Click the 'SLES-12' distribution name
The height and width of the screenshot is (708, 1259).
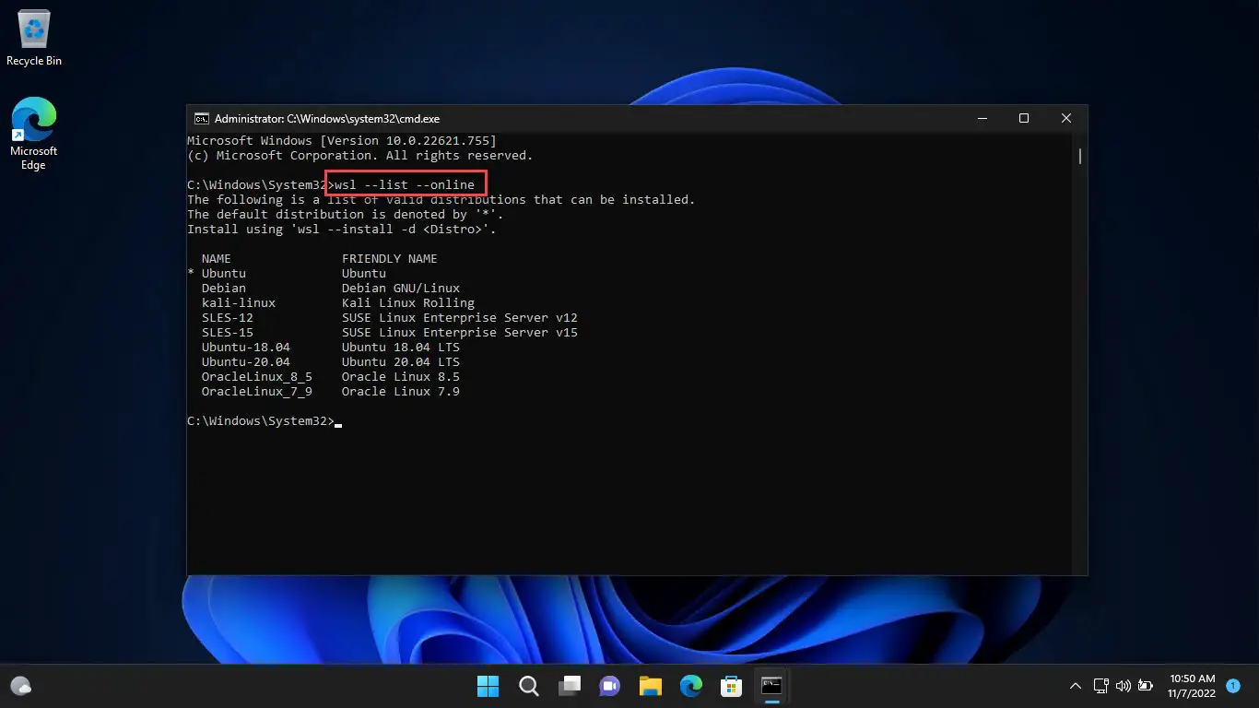pyautogui.click(x=228, y=318)
